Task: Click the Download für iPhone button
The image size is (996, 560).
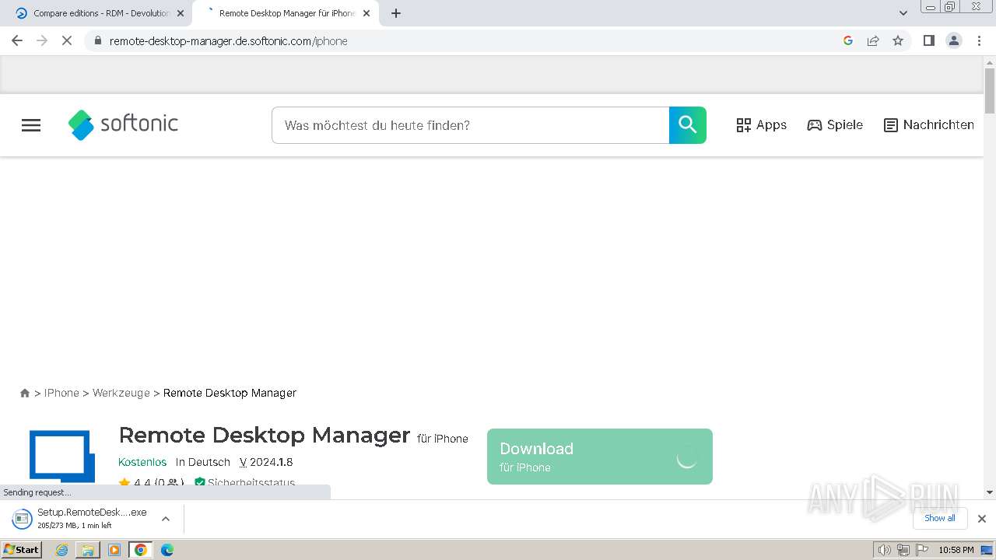Action: (600, 457)
